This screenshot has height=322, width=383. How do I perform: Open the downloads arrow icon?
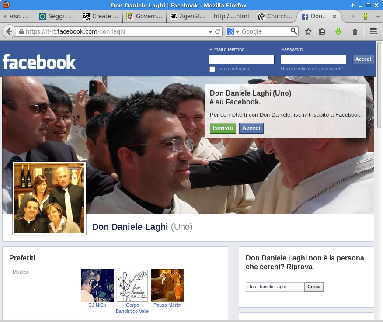pos(338,31)
